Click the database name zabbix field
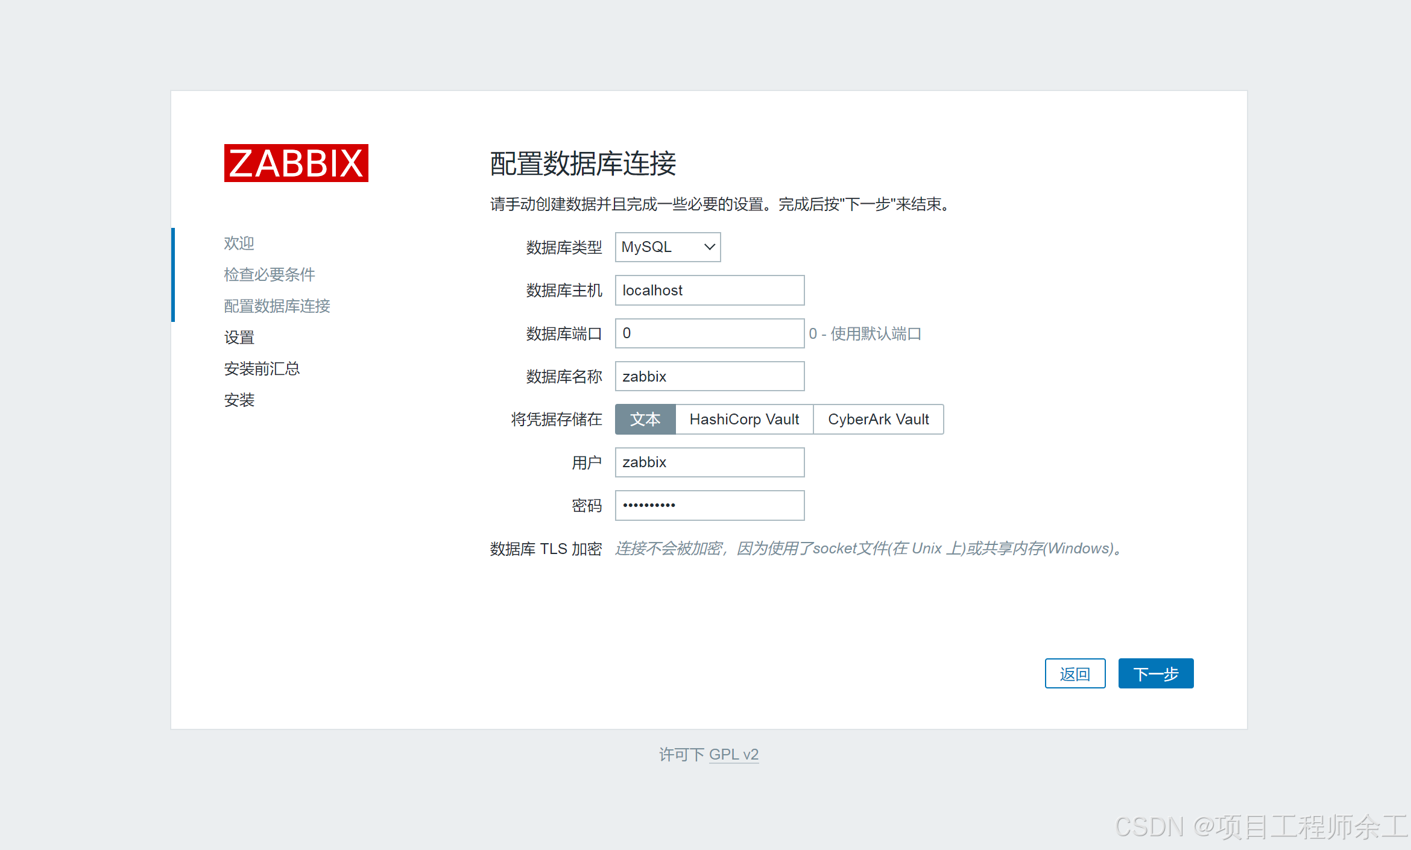Screen dimensions: 1411x850 (709, 377)
